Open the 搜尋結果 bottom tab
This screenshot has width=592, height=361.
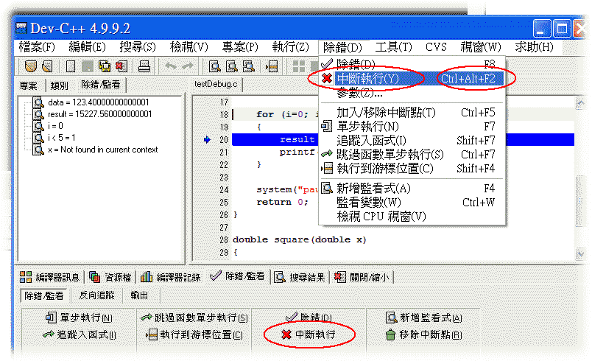click(x=300, y=277)
